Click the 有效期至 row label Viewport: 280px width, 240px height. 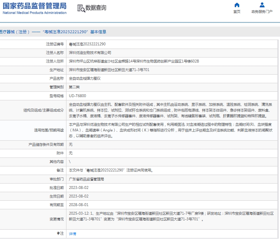click(x=56, y=205)
